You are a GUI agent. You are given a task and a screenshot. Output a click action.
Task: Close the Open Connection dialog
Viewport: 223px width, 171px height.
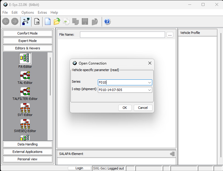[150, 63]
